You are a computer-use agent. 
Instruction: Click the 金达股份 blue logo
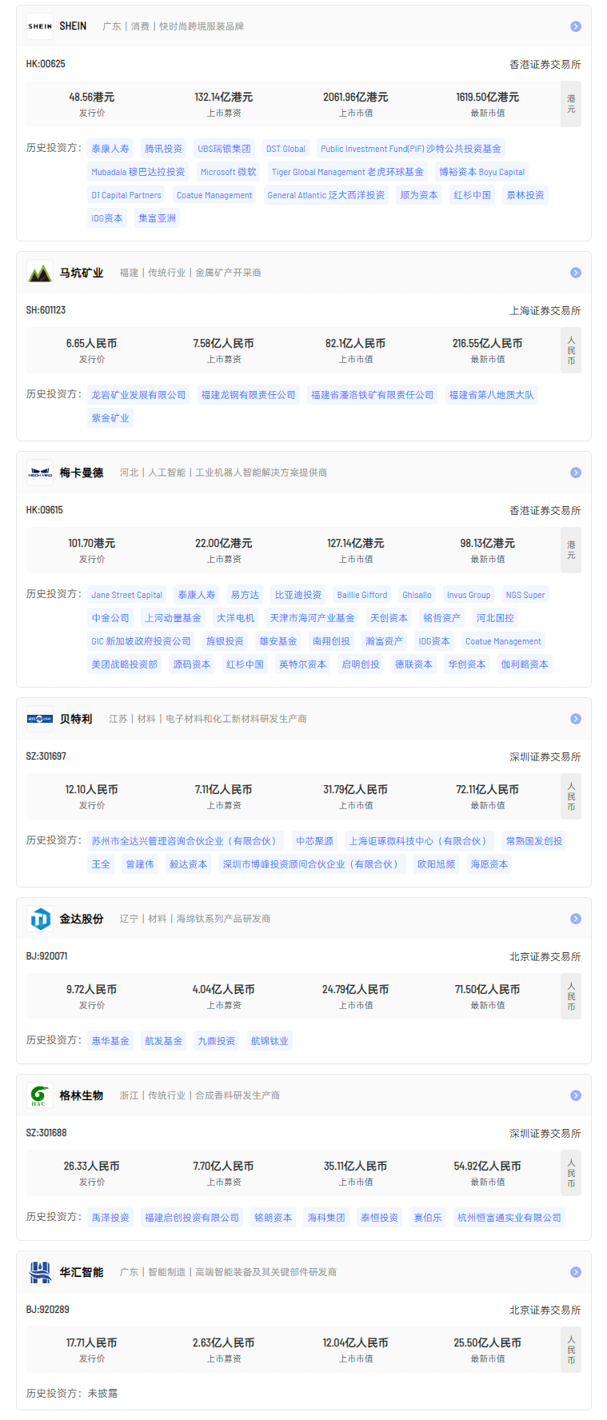point(40,919)
